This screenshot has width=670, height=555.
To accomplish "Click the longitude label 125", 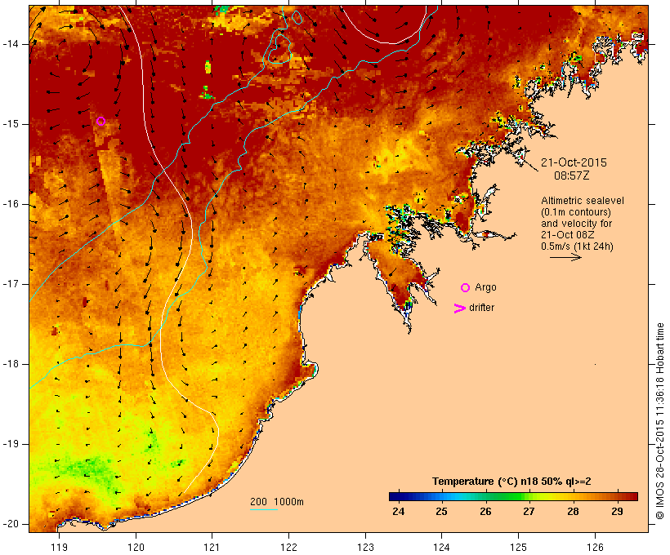I will point(519,548).
